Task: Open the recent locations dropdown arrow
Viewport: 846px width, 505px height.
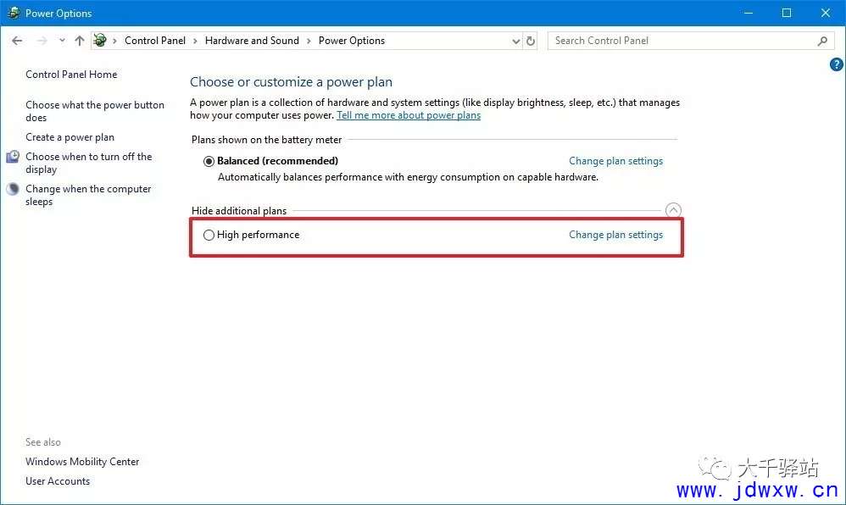Action: click(x=62, y=41)
